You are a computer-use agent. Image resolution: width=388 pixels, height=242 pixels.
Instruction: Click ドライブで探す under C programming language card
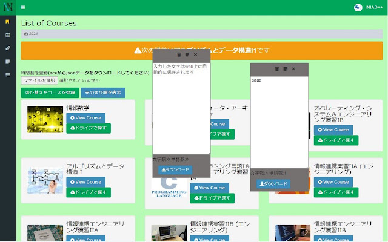[212, 198]
